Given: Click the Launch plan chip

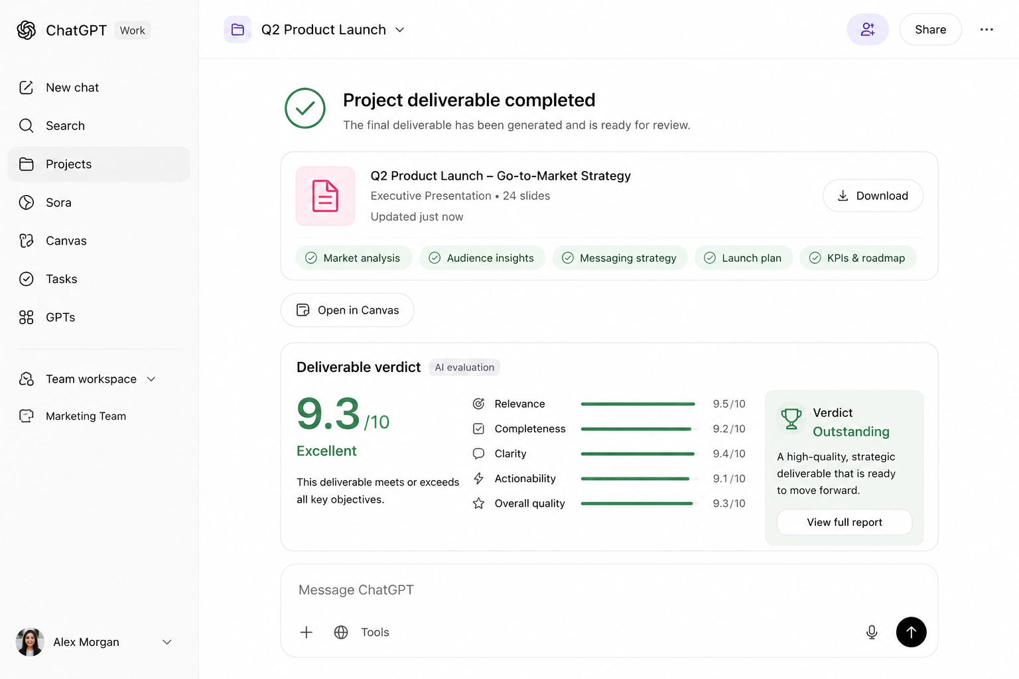Looking at the screenshot, I should (744, 258).
